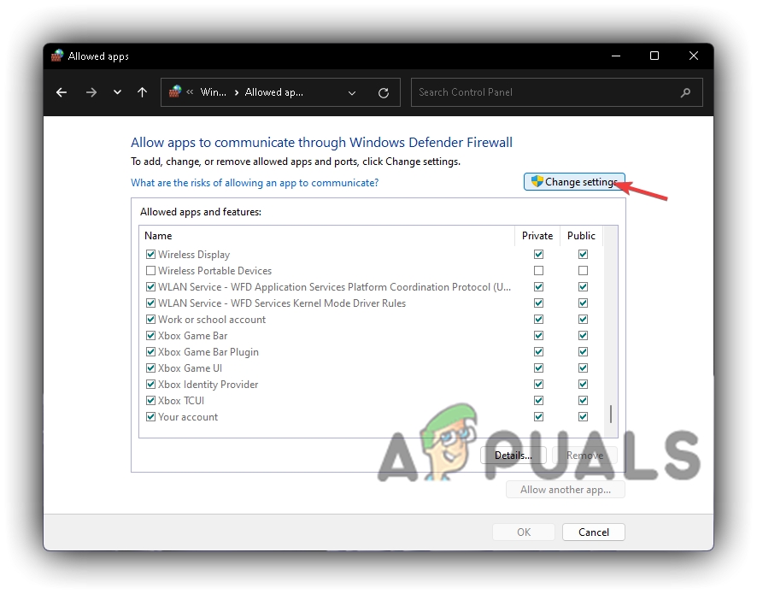Screen dimensions: 757x594
Task: Select the Xbox TCUI row text
Action: coord(181,401)
